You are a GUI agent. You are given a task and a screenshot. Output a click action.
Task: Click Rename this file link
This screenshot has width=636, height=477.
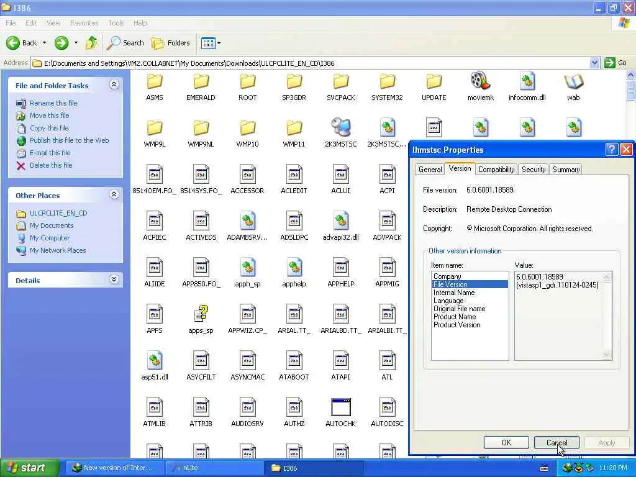click(53, 103)
